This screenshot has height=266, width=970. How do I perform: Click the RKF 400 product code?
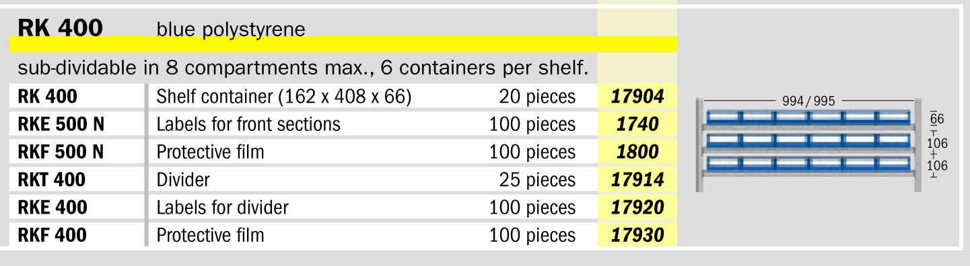pyautogui.click(x=53, y=235)
